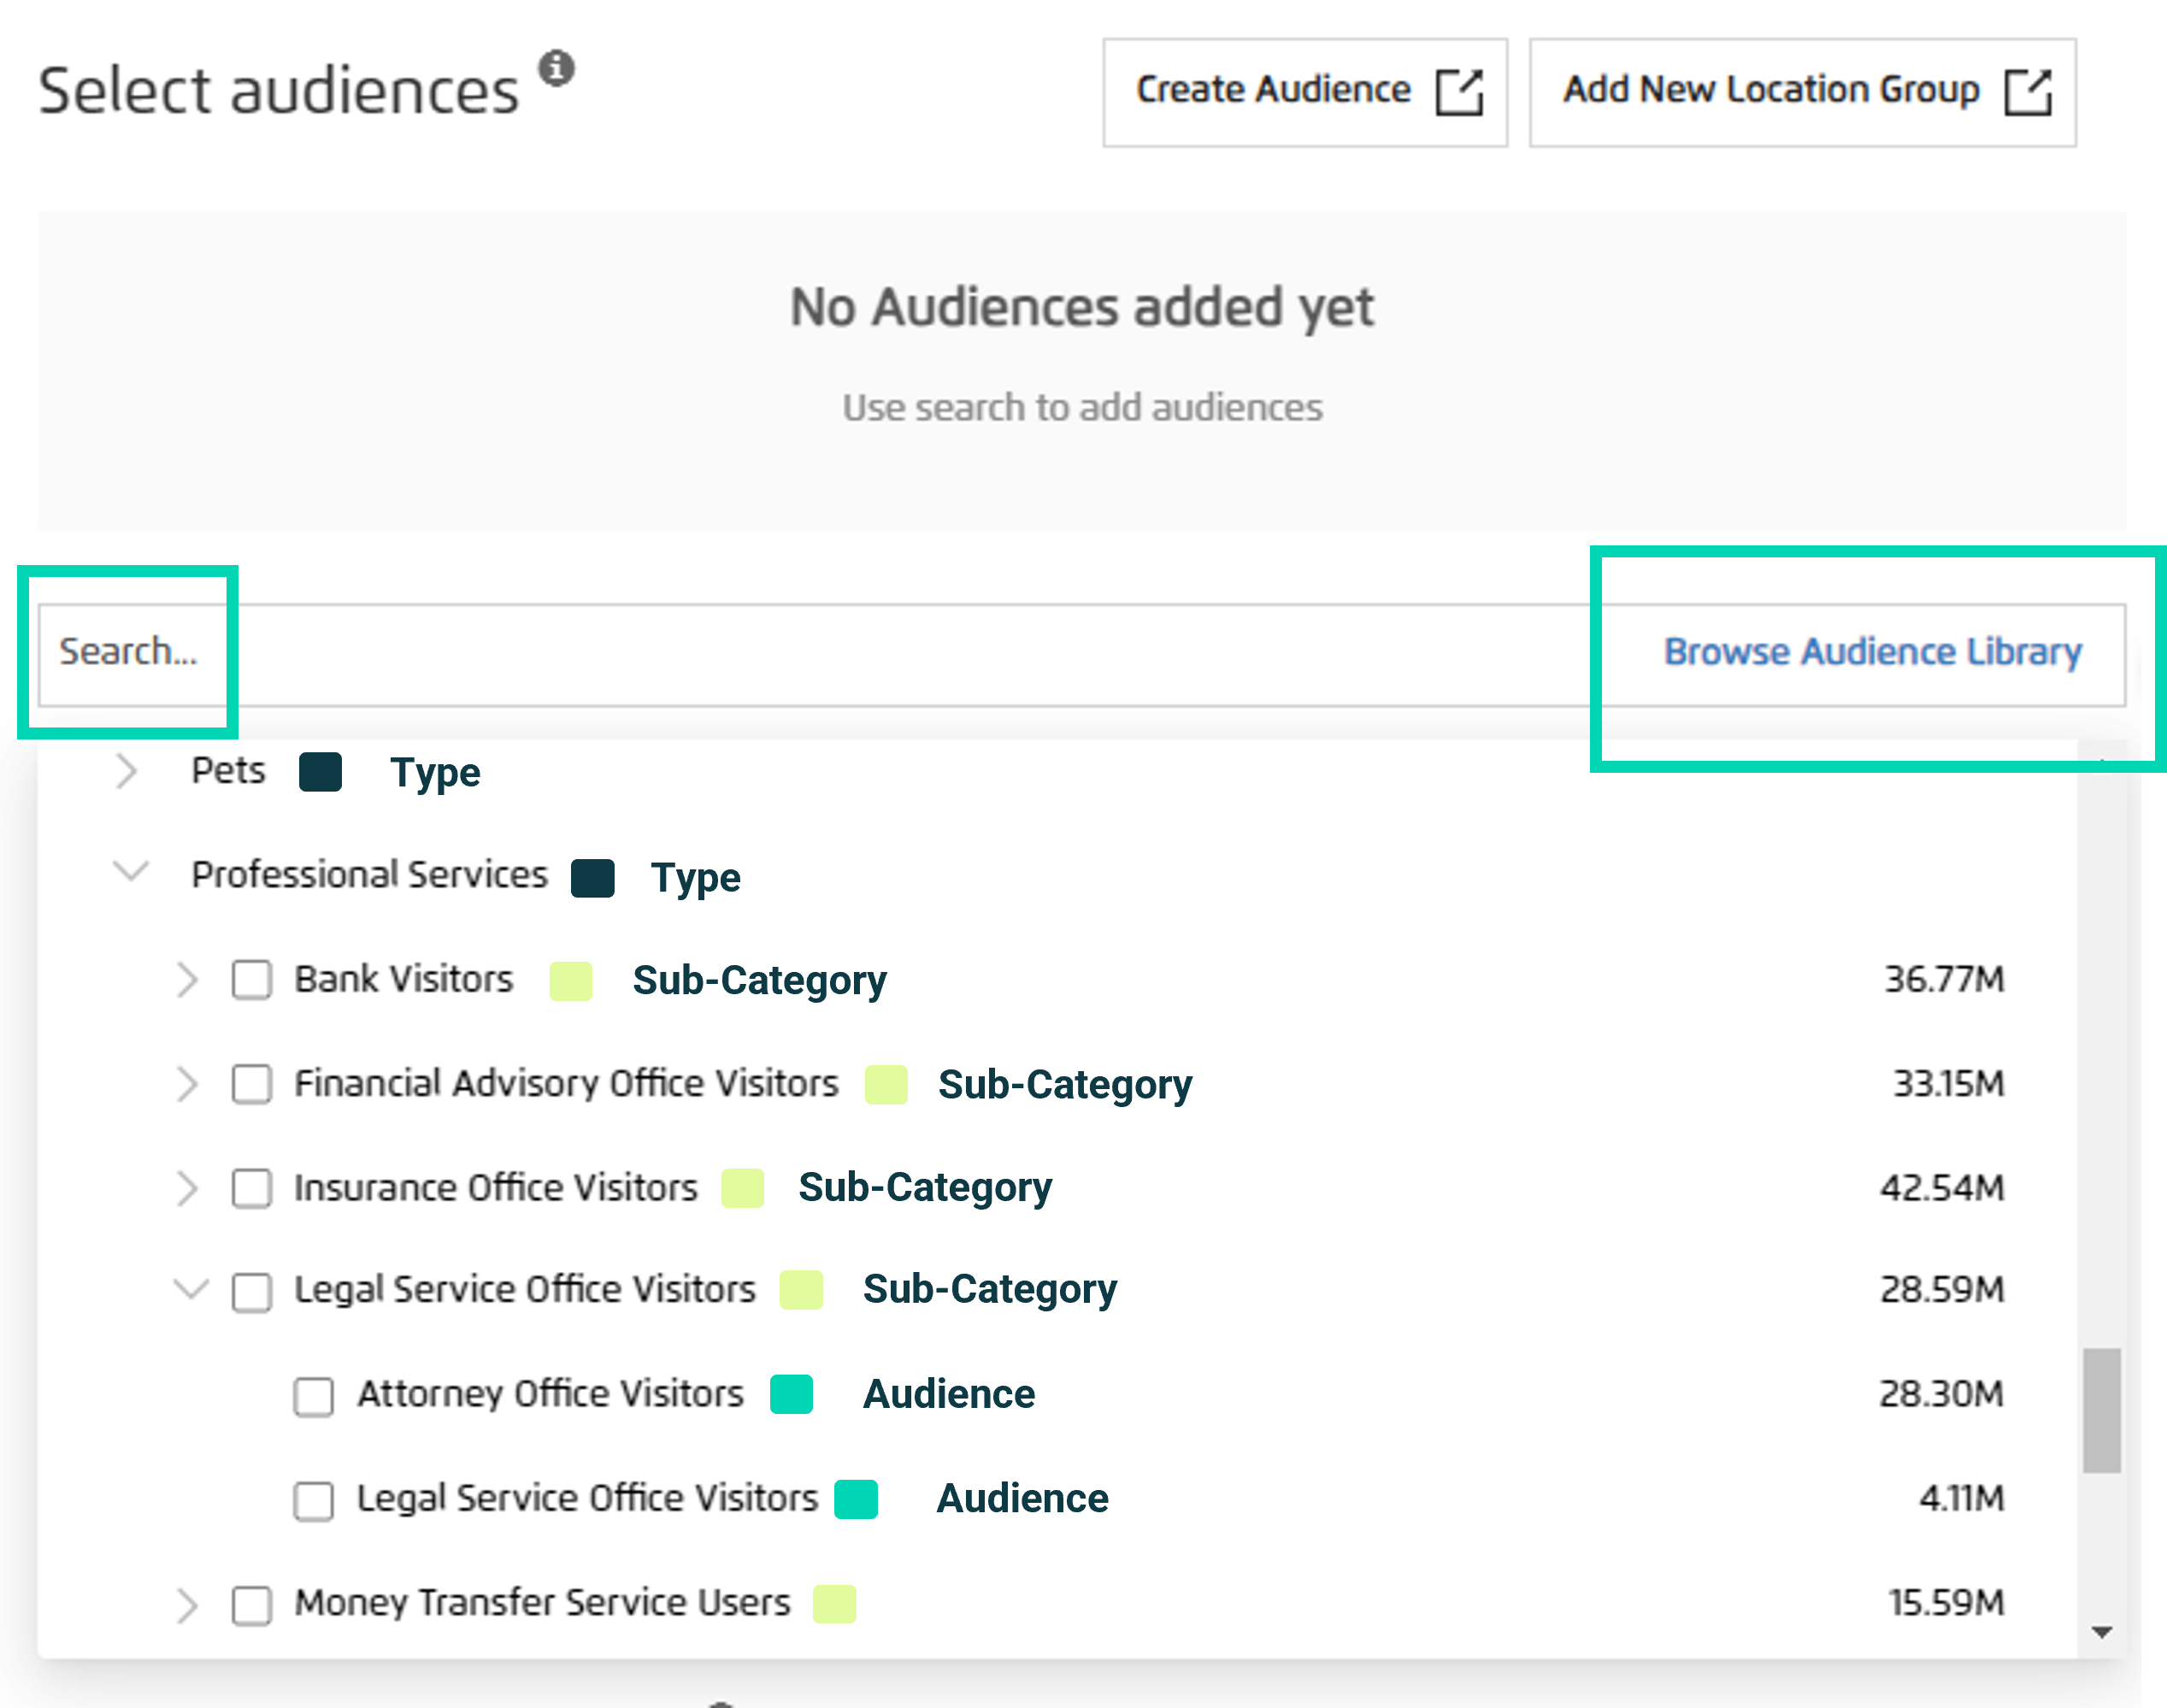Expand the Pets category
The width and height of the screenshot is (2167, 1708).
tap(128, 771)
